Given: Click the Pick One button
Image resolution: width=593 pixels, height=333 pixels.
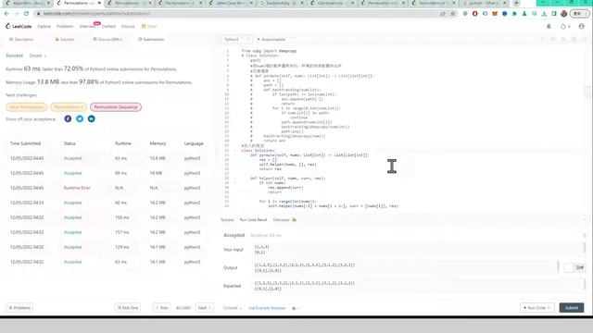Looking at the screenshot, I should point(128,308).
